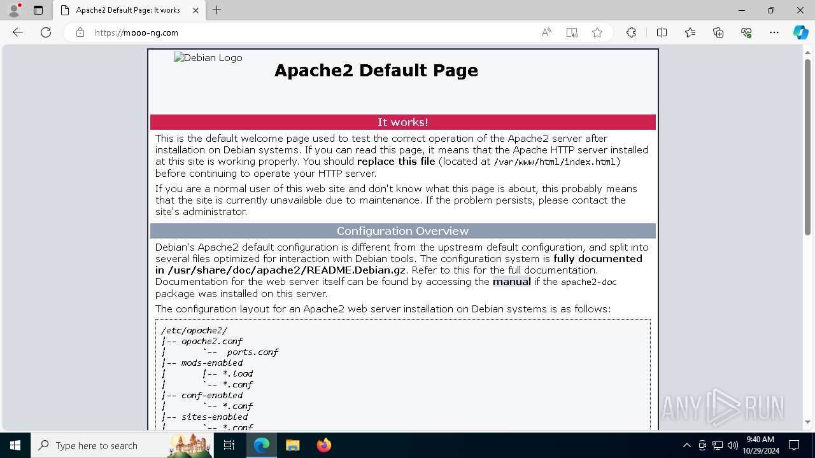The width and height of the screenshot is (815, 458).
Task: Click the /etc/apache2/ tree root
Action: (x=194, y=330)
